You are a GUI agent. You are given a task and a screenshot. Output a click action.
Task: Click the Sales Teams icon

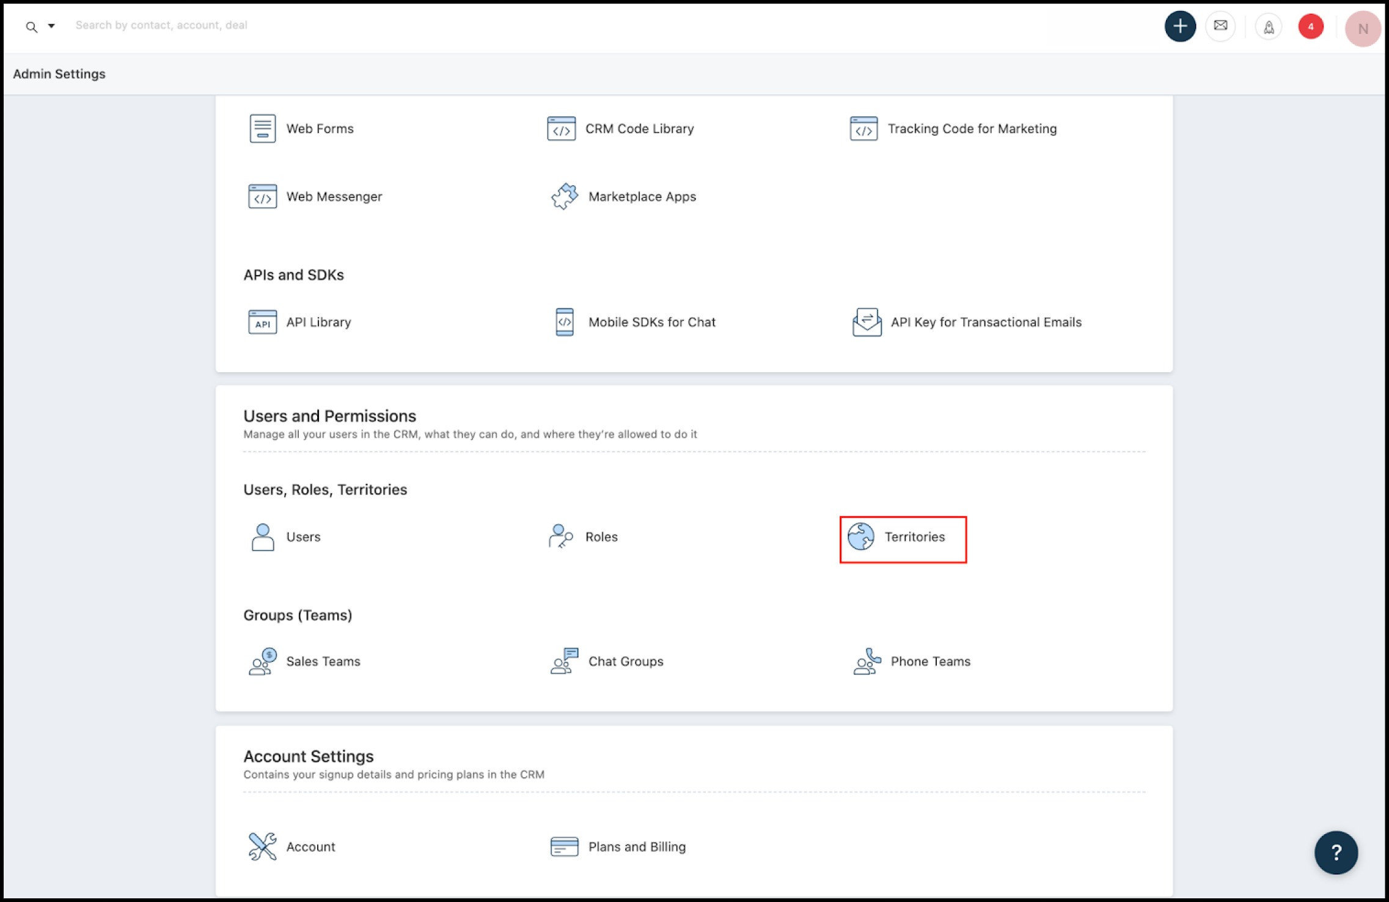tap(262, 661)
